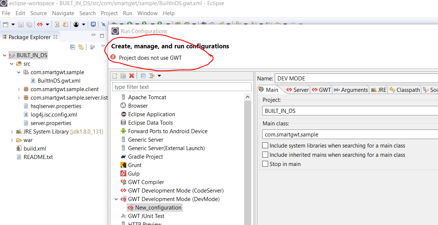Viewport: 438px width, 225px height.
Task: Expand com.smartgwt.sample.client package
Action: 19,90
